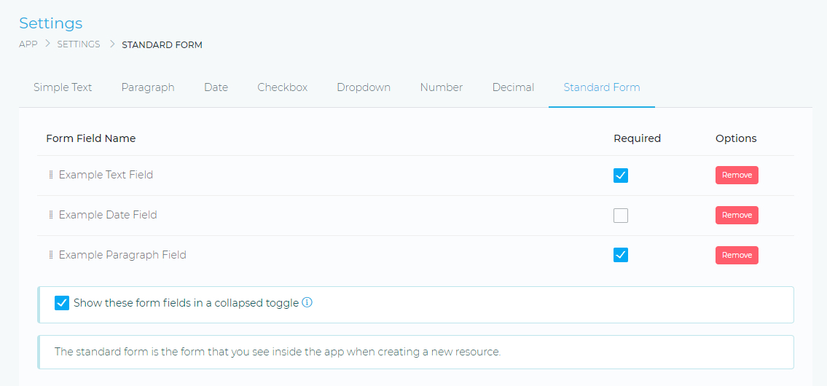Go to the Checkbox tab
The height and width of the screenshot is (386, 827).
click(x=282, y=87)
